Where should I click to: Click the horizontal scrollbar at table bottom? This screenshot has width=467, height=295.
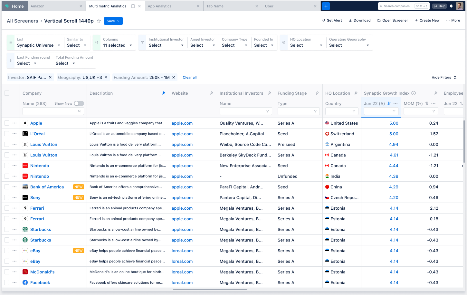point(210,290)
